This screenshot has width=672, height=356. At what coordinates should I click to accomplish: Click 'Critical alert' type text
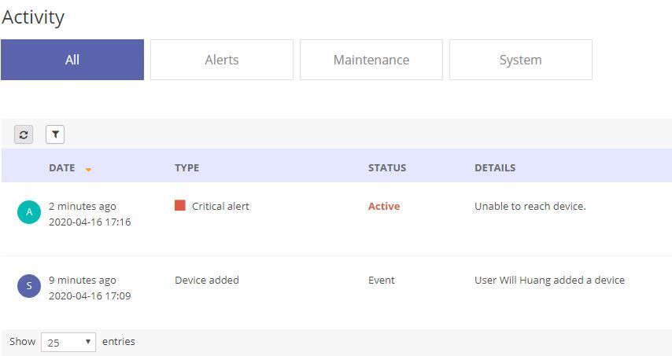click(220, 206)
